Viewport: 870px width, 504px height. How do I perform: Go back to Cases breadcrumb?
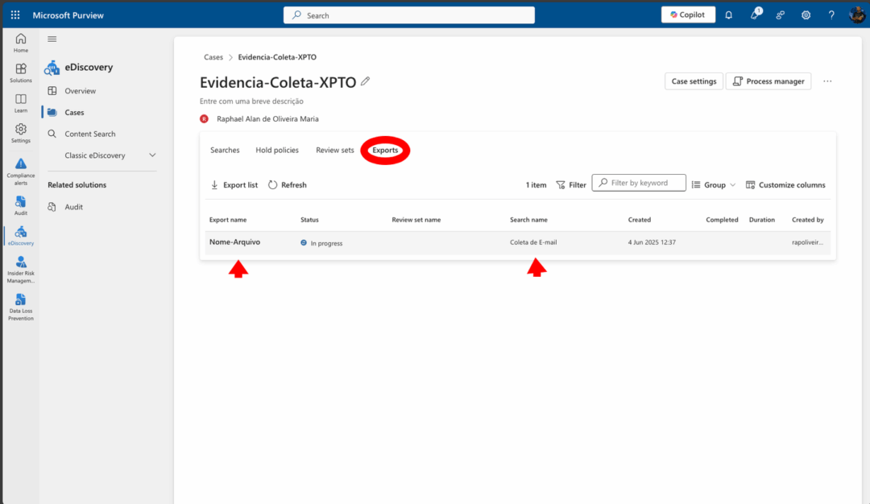[213, 57]
